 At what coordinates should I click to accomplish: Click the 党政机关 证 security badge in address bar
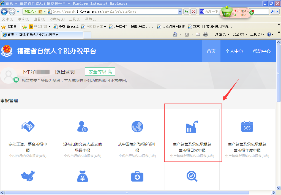[35, 12]
